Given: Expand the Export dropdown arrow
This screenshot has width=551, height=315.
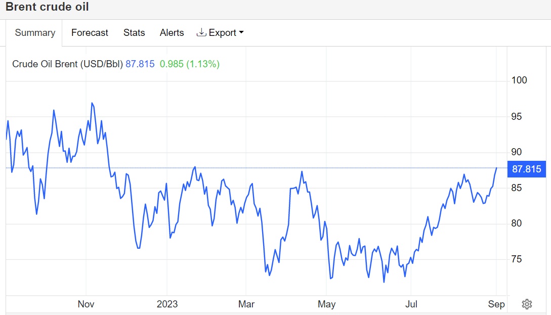Looking at the screenshot, I should click(241, 32).
